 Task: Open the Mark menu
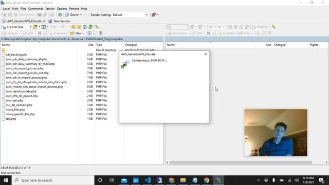click(15, 9)
